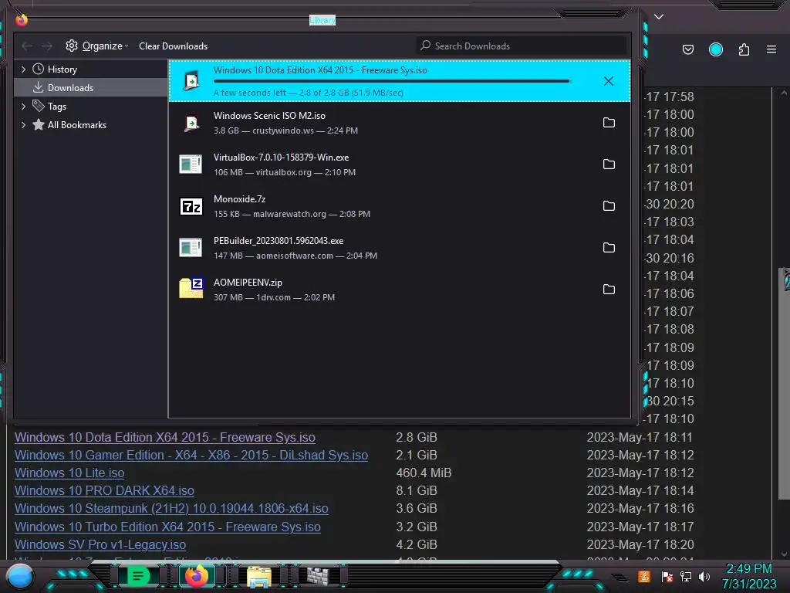Select Monoxide.7z download entry
Image resolution: width=790 pixels, height=593 pixels.
point(400,206)
